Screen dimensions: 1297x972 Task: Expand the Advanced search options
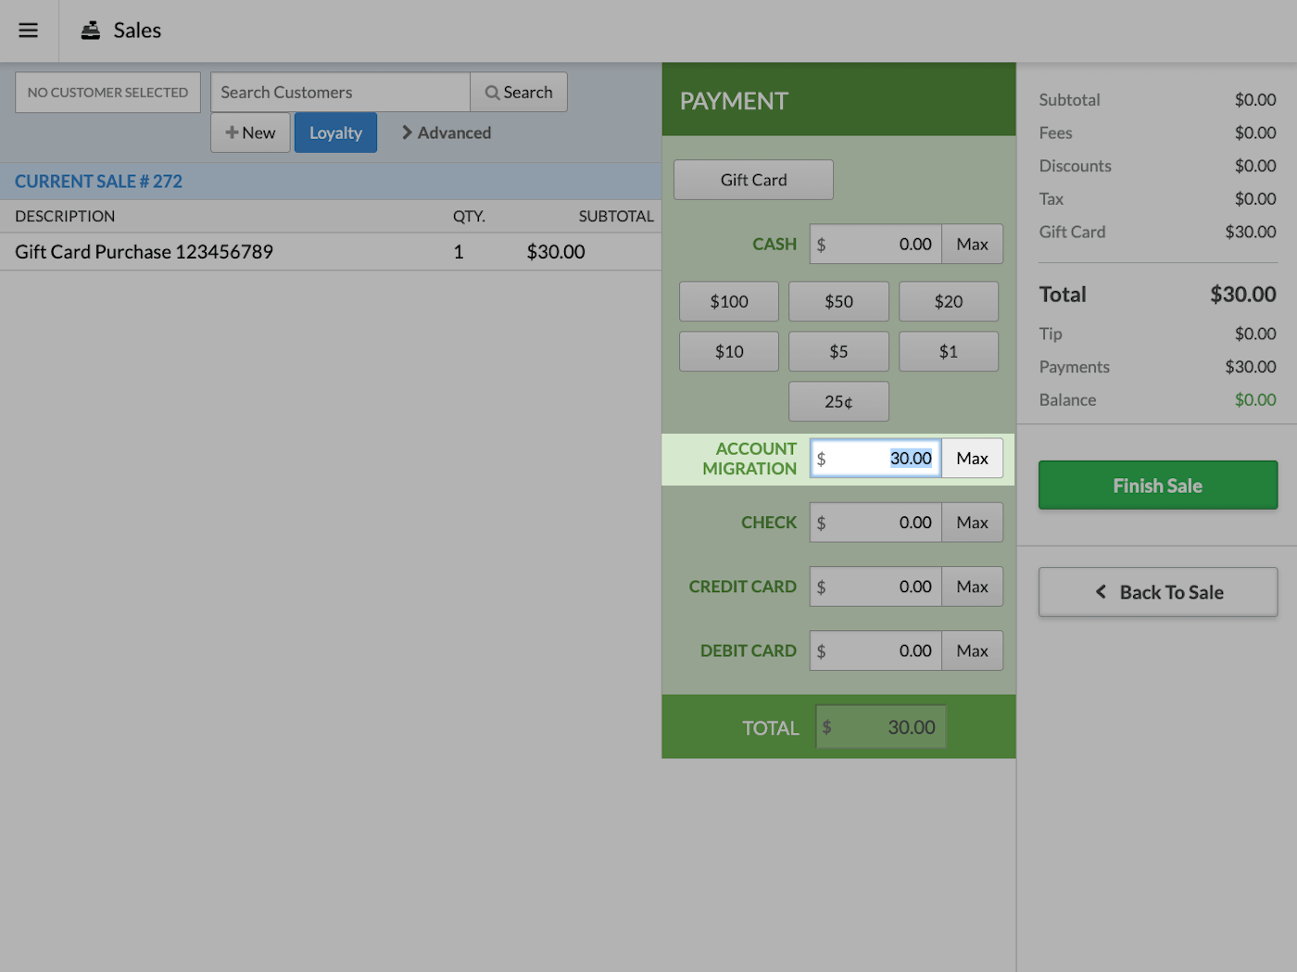point(445,133)
